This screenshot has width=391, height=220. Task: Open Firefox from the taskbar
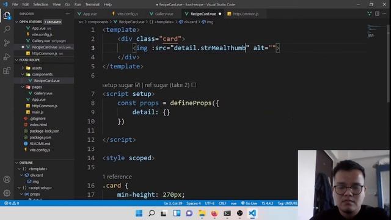pos(214,213)
